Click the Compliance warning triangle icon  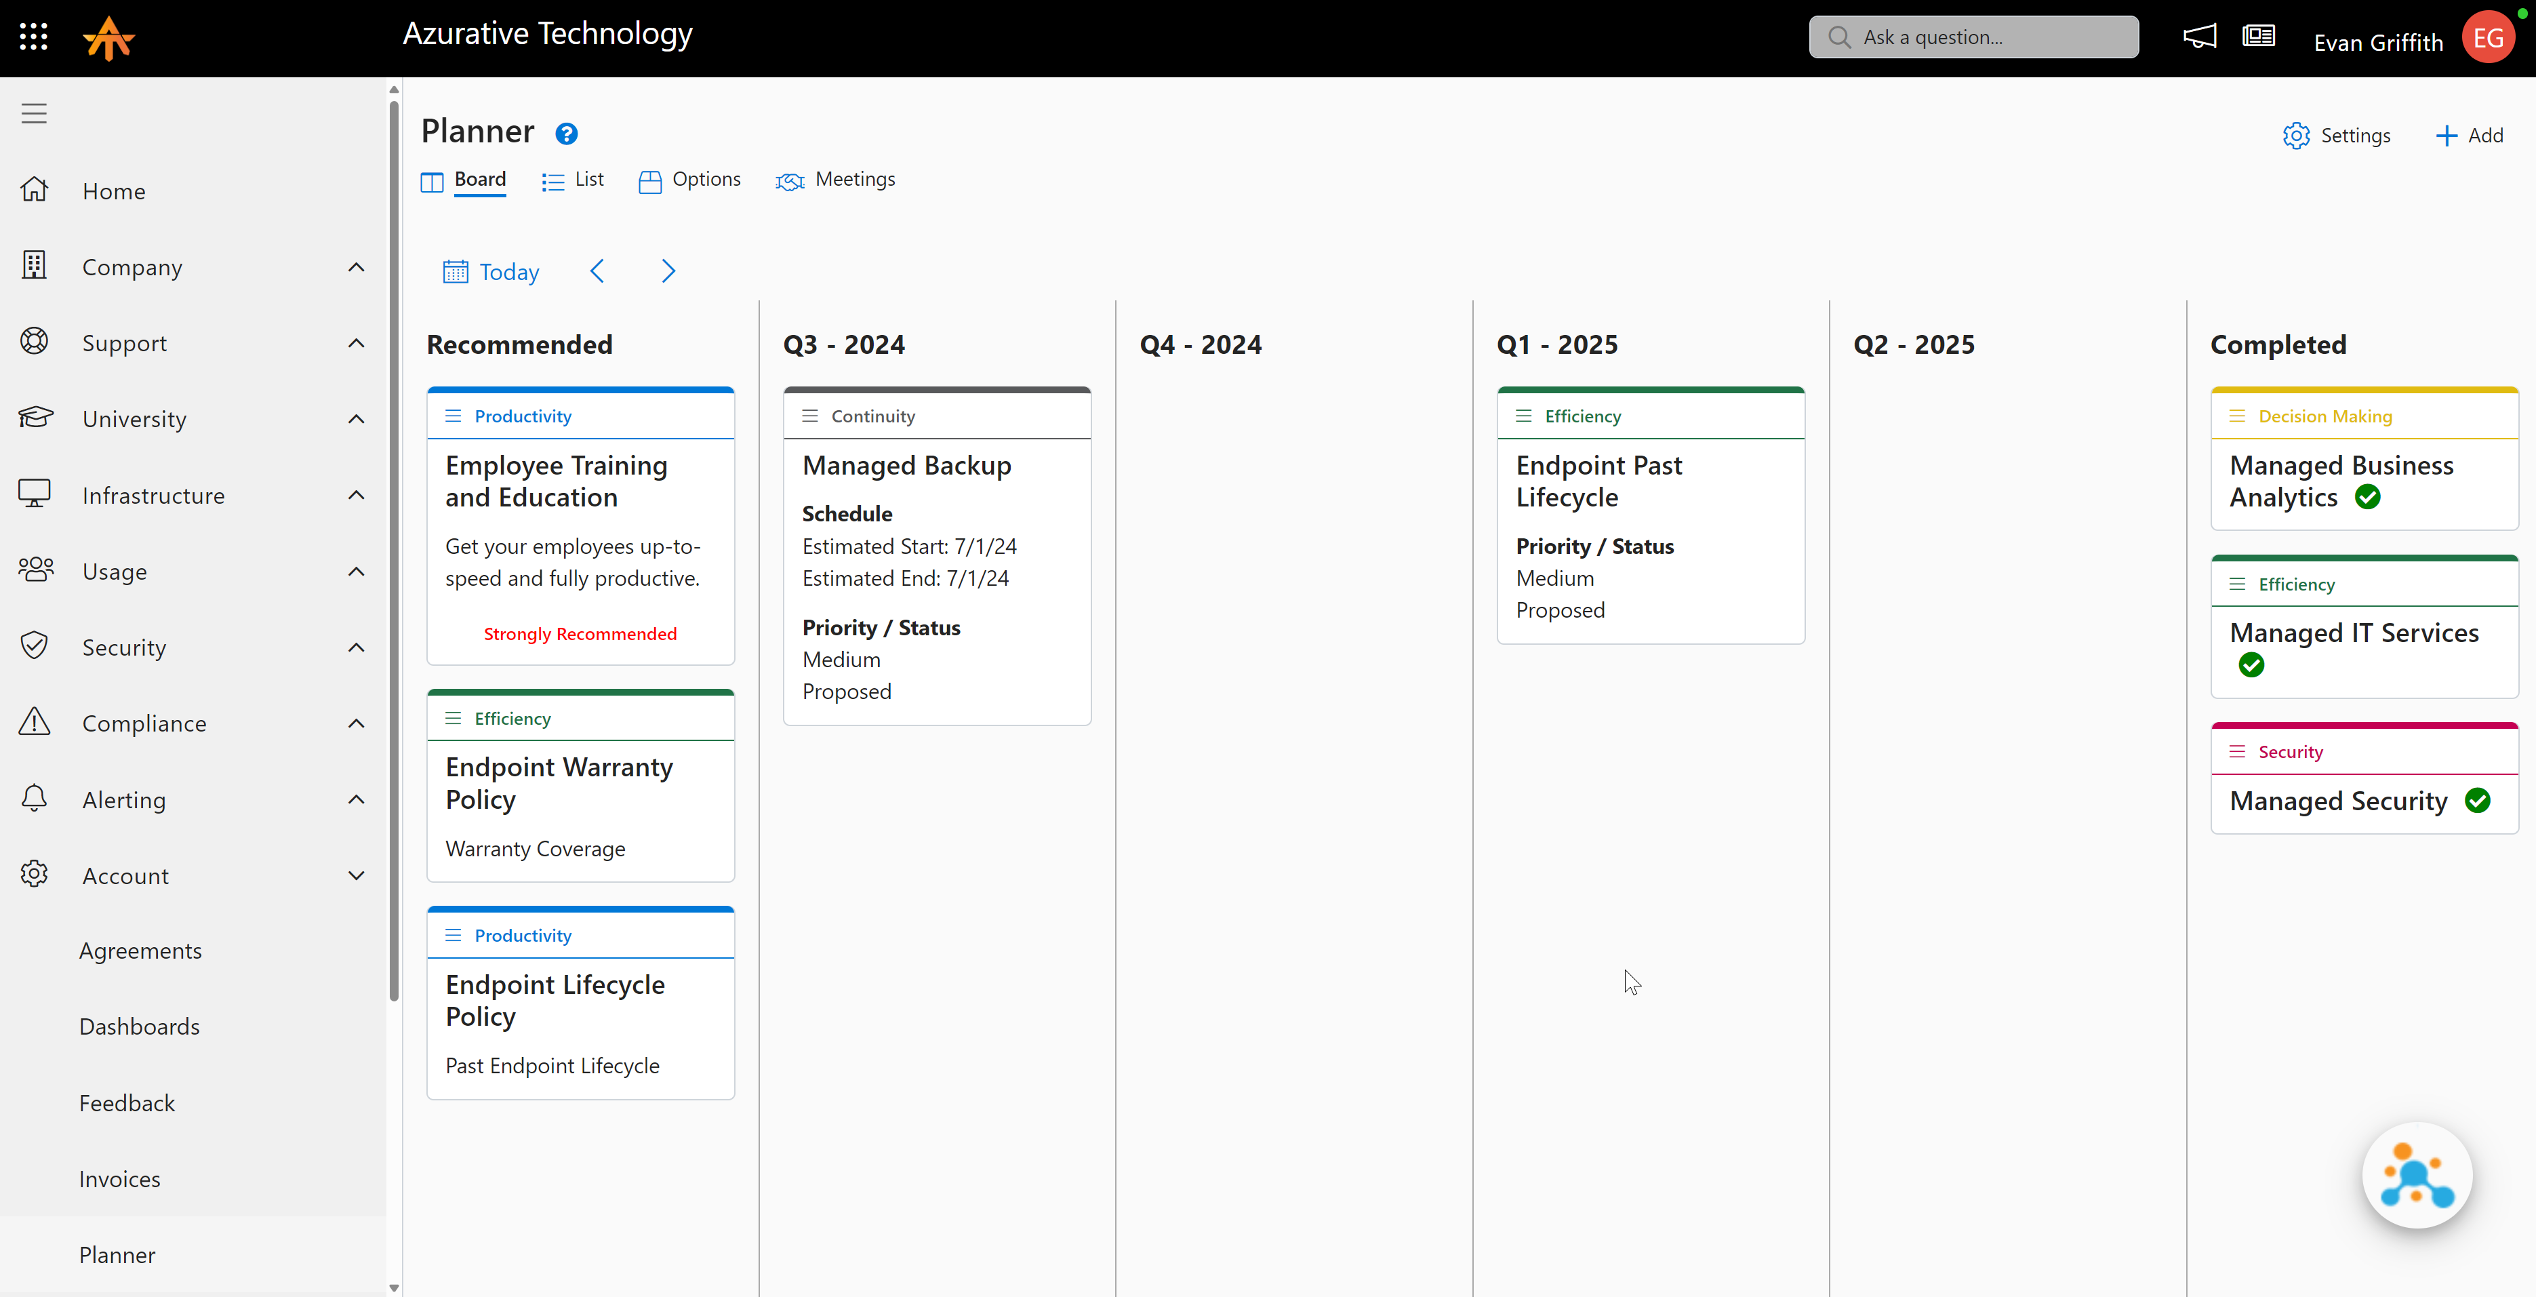tap(35, 722)
